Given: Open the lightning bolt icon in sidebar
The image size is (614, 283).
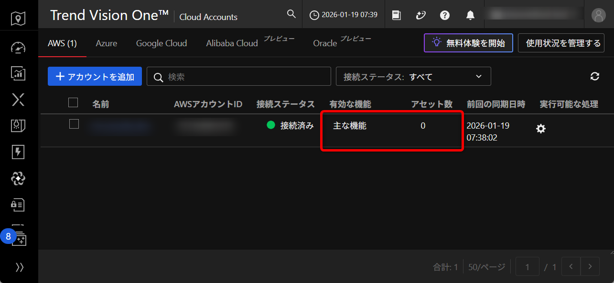Looking at the screenshot, I should click(x=18, y=152).
